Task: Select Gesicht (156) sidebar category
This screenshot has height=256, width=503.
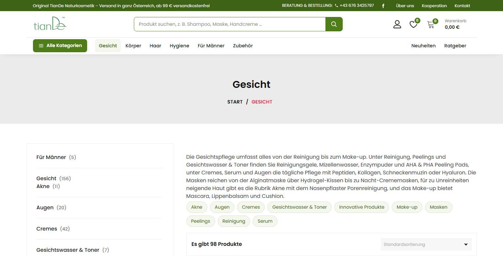Action: point(54,179)
